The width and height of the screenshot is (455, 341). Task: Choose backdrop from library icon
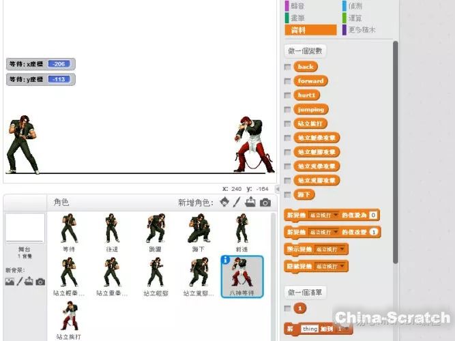tap(10, 282)
